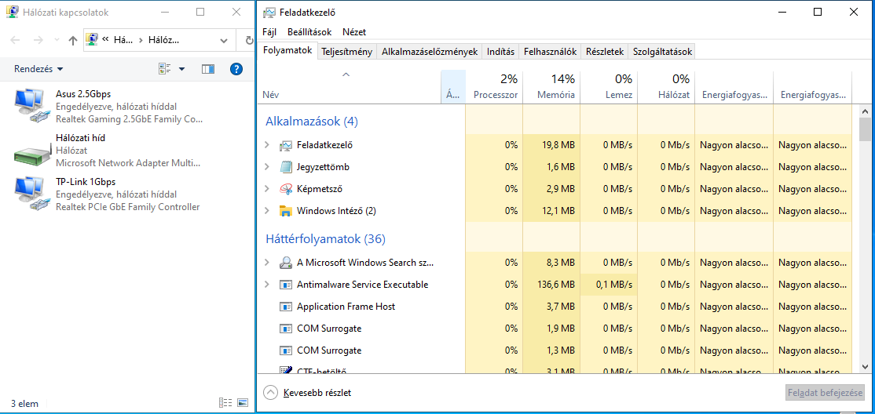Sort by first Energiafogyasztás column header
The image size is (875, 414).
(x=734, y=86)
